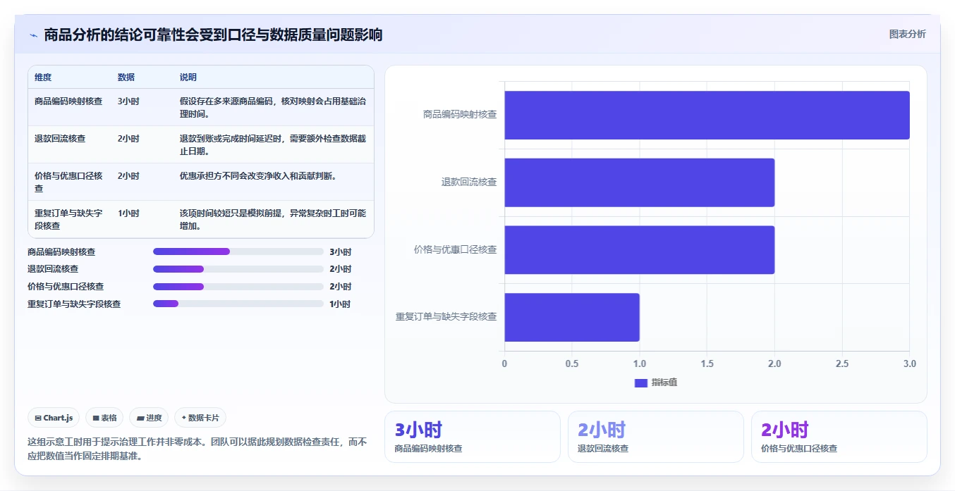Click the 重复订单与缺失字段核查 label beside its progress bar
This screenshot has height=491, width=955.
click(74, 304)
